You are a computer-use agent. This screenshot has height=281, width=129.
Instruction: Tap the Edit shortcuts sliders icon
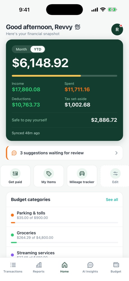[116, 173]
